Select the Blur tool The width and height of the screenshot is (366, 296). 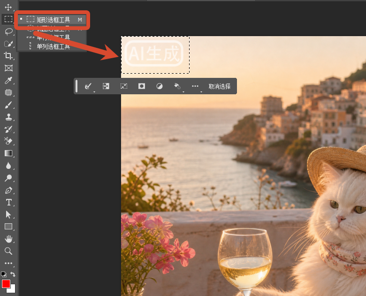click(8, 166)
